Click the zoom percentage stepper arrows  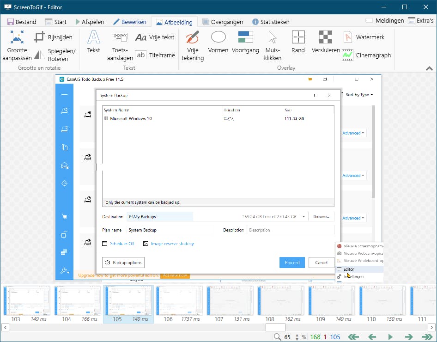[297, 337]
